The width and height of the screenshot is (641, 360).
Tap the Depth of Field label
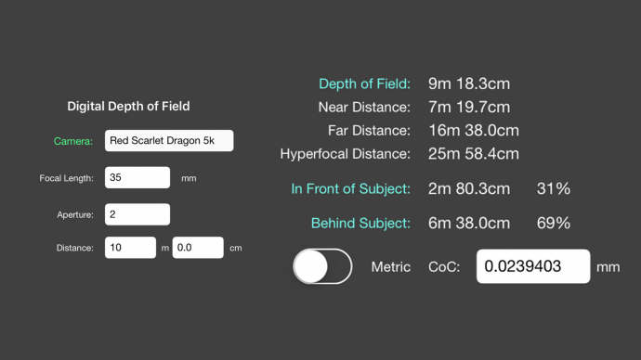364,84
